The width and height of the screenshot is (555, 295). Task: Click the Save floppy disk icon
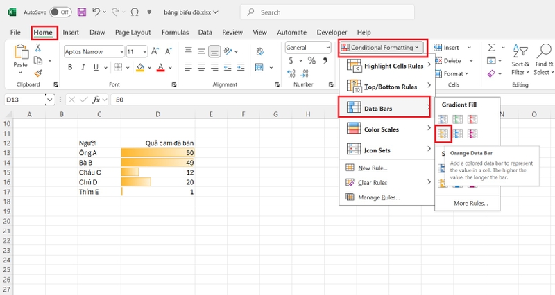coord(82,12)
